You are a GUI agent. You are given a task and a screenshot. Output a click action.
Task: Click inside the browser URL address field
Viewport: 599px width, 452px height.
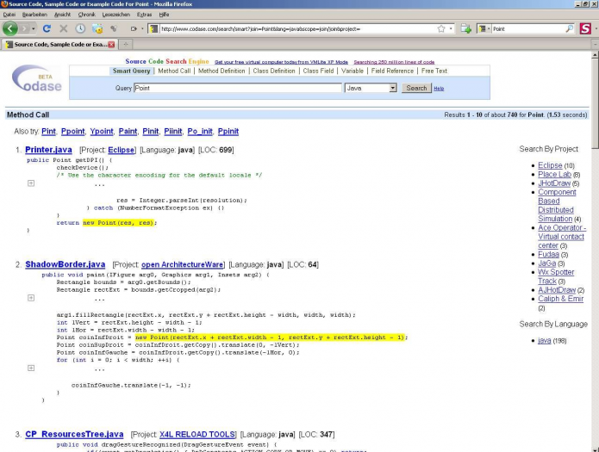pos(298,28)
